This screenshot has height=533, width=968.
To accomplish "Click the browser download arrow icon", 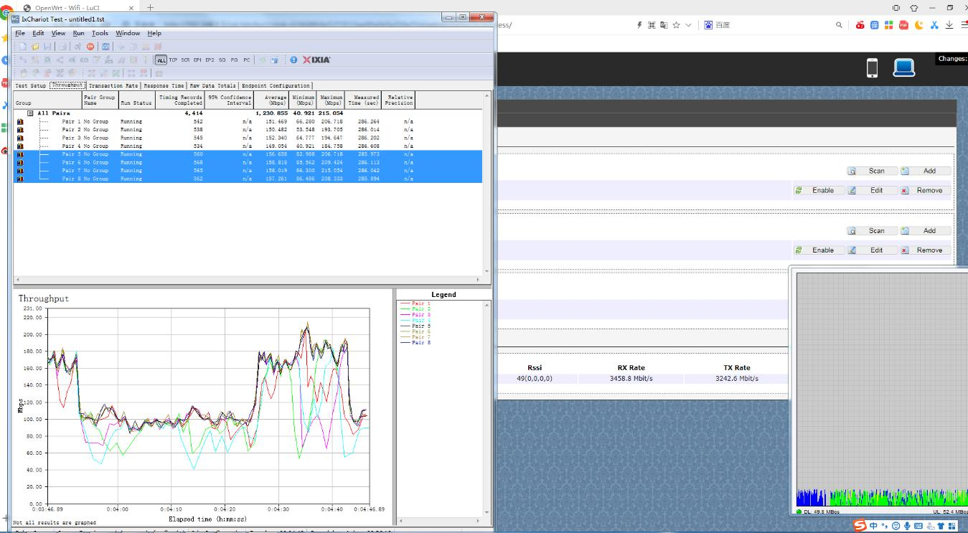I will (949, 25).
